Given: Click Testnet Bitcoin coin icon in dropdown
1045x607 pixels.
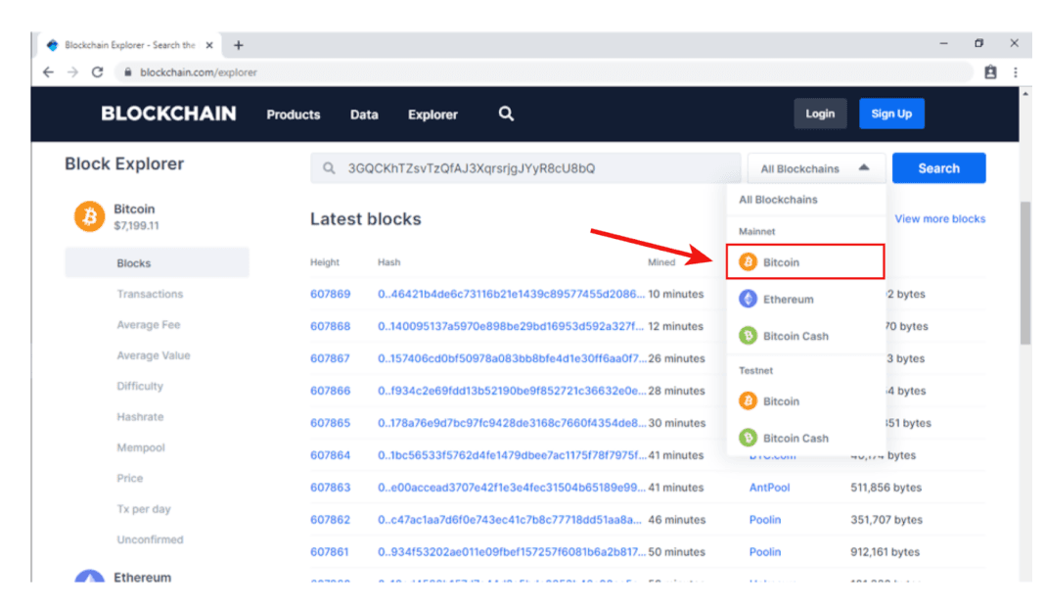Looking at the screenshot, I should pos(748,400).
